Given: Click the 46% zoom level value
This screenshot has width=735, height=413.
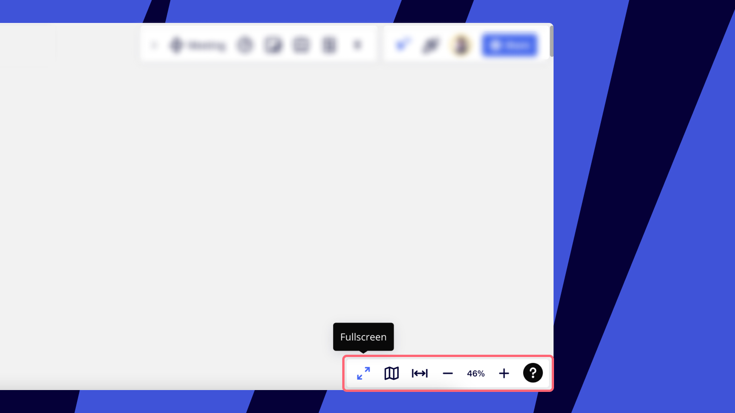Looking at the screenshot, I should [x=476, y=374].
